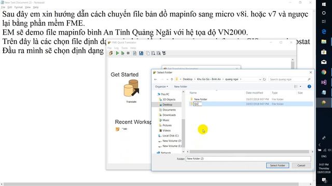Select Pictures in navigation tree
The height and width of the screenshot is (186, 332).
167,125
